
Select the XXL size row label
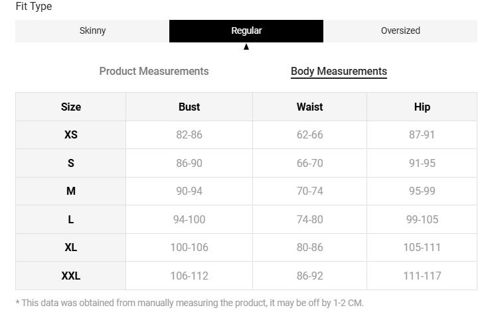click(71, 276)
